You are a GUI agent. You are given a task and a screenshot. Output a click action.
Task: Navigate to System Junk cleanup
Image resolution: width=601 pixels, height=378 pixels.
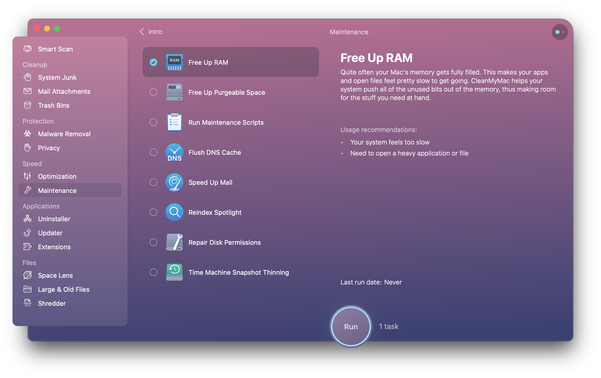tap(57, 77)
